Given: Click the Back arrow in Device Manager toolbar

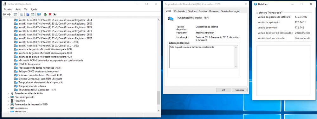Looking at the screenshot, I should [x=4, y=14].
